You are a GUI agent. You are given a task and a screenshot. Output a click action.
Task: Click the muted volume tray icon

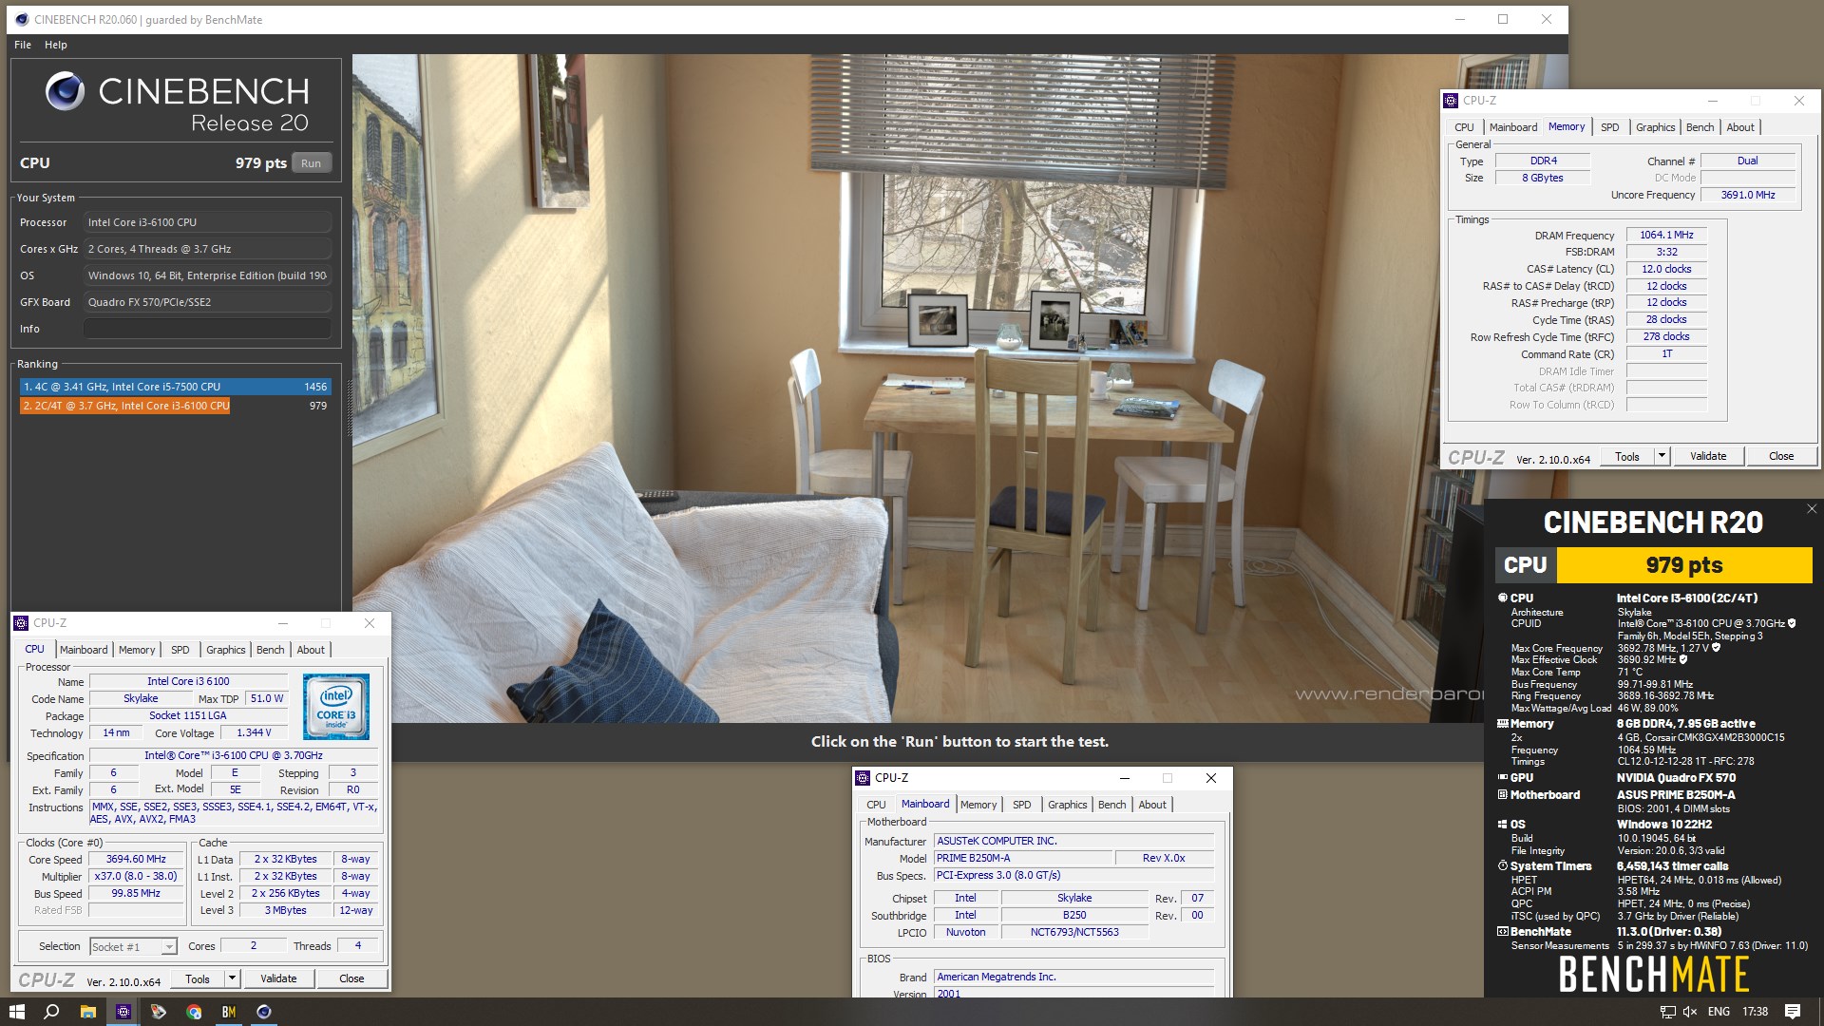[1691, 1012]
